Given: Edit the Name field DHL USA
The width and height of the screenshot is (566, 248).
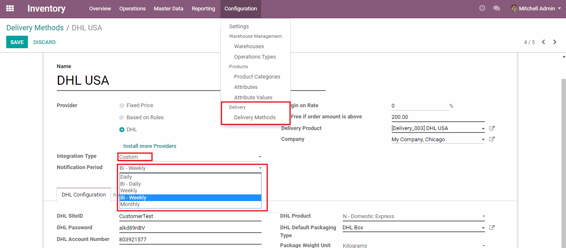Looking at the screenshot, I should point(191,81).
